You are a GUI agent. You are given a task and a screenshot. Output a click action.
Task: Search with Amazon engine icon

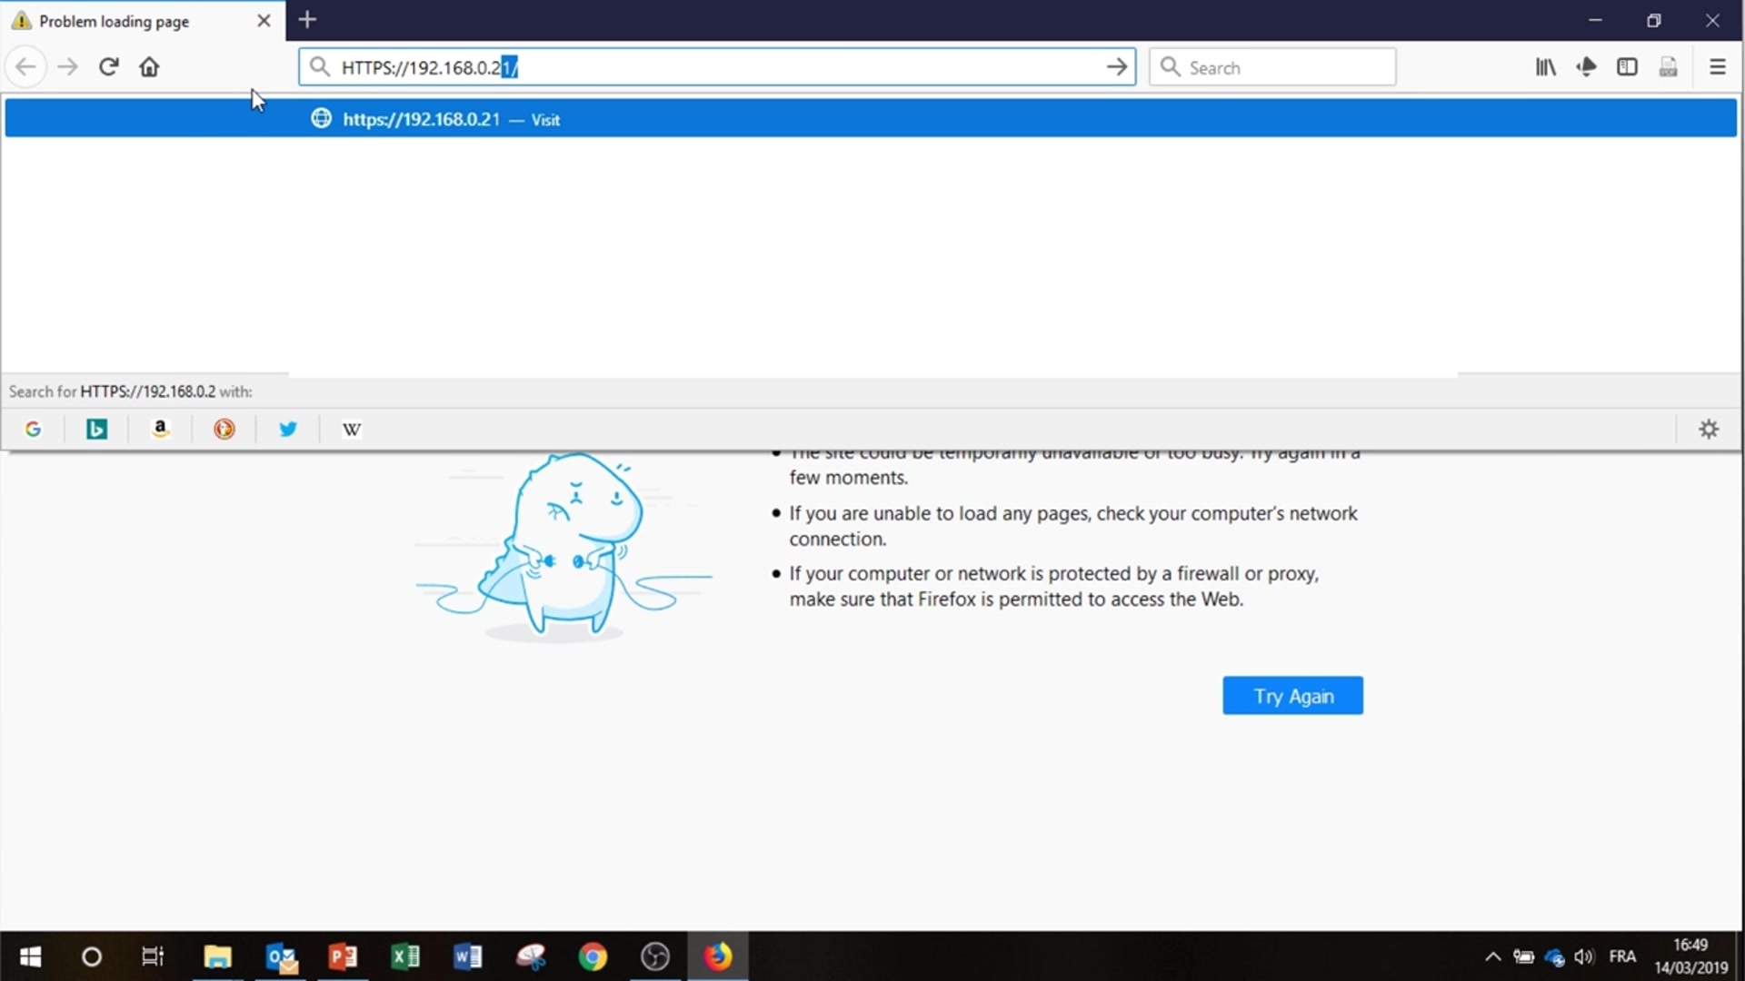[x=160, y=429]
